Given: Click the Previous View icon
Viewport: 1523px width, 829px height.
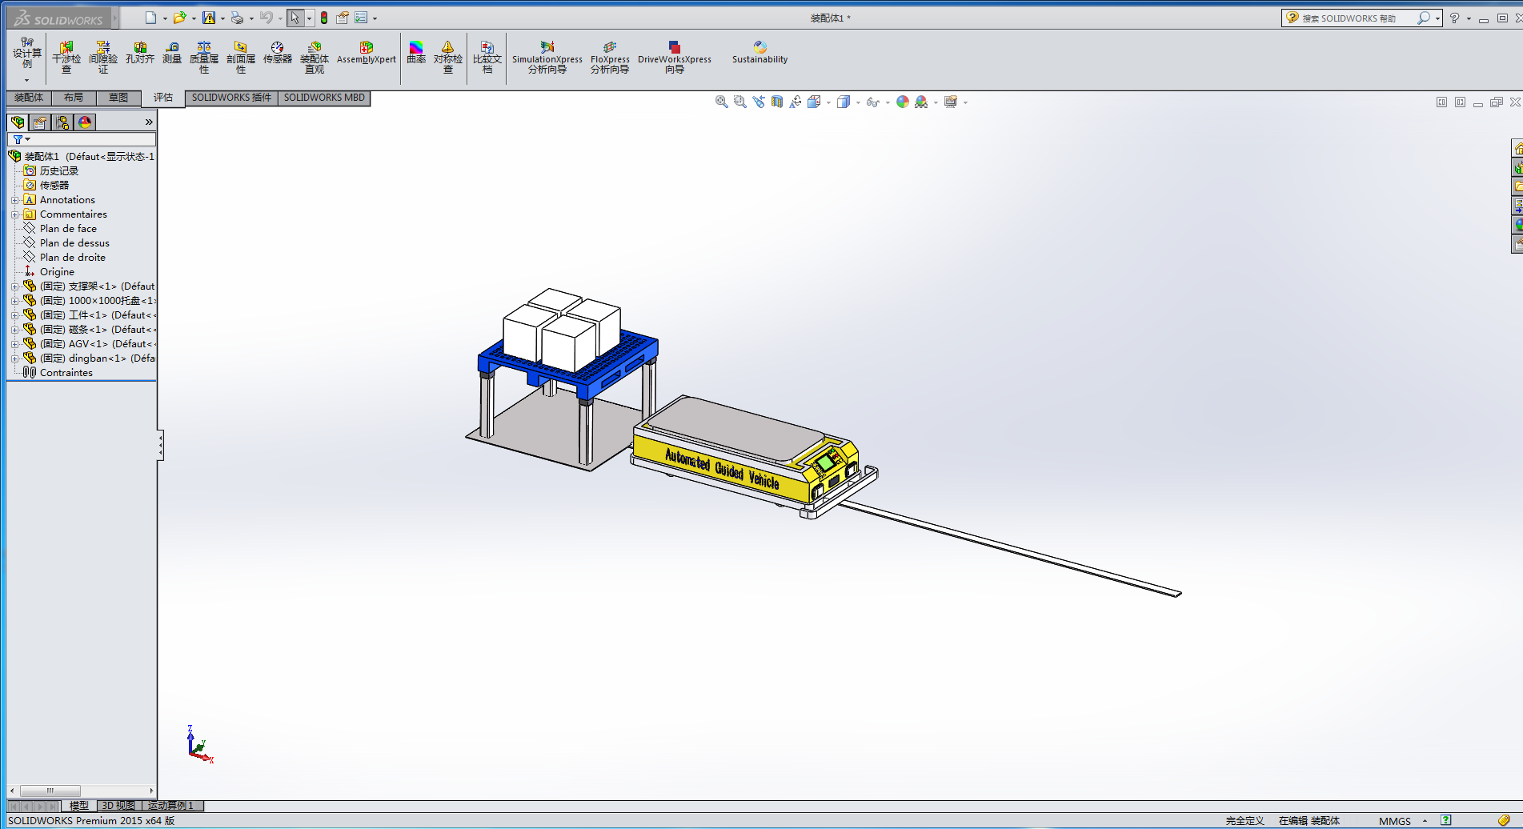Looking at the screenshot, I should 758,102.
